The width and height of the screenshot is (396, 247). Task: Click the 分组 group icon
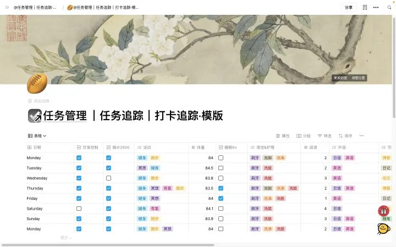tap(299, 136)
